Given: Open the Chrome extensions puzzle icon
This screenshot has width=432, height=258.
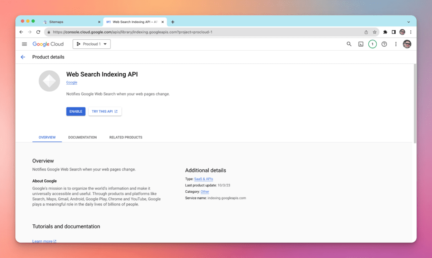Looking at the screenshot, I should click(385, 32).
